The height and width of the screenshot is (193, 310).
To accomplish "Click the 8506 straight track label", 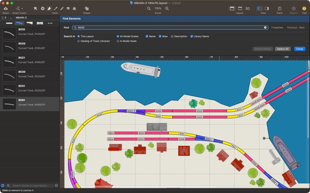I will (181, 139).
